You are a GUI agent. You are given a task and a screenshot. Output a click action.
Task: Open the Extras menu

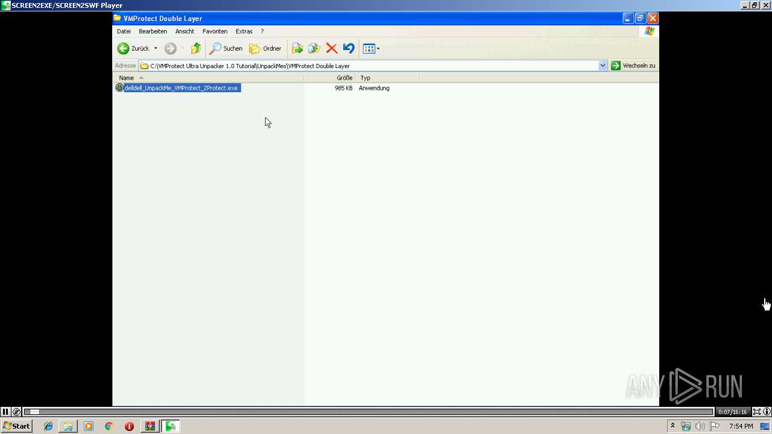(244, 31)
